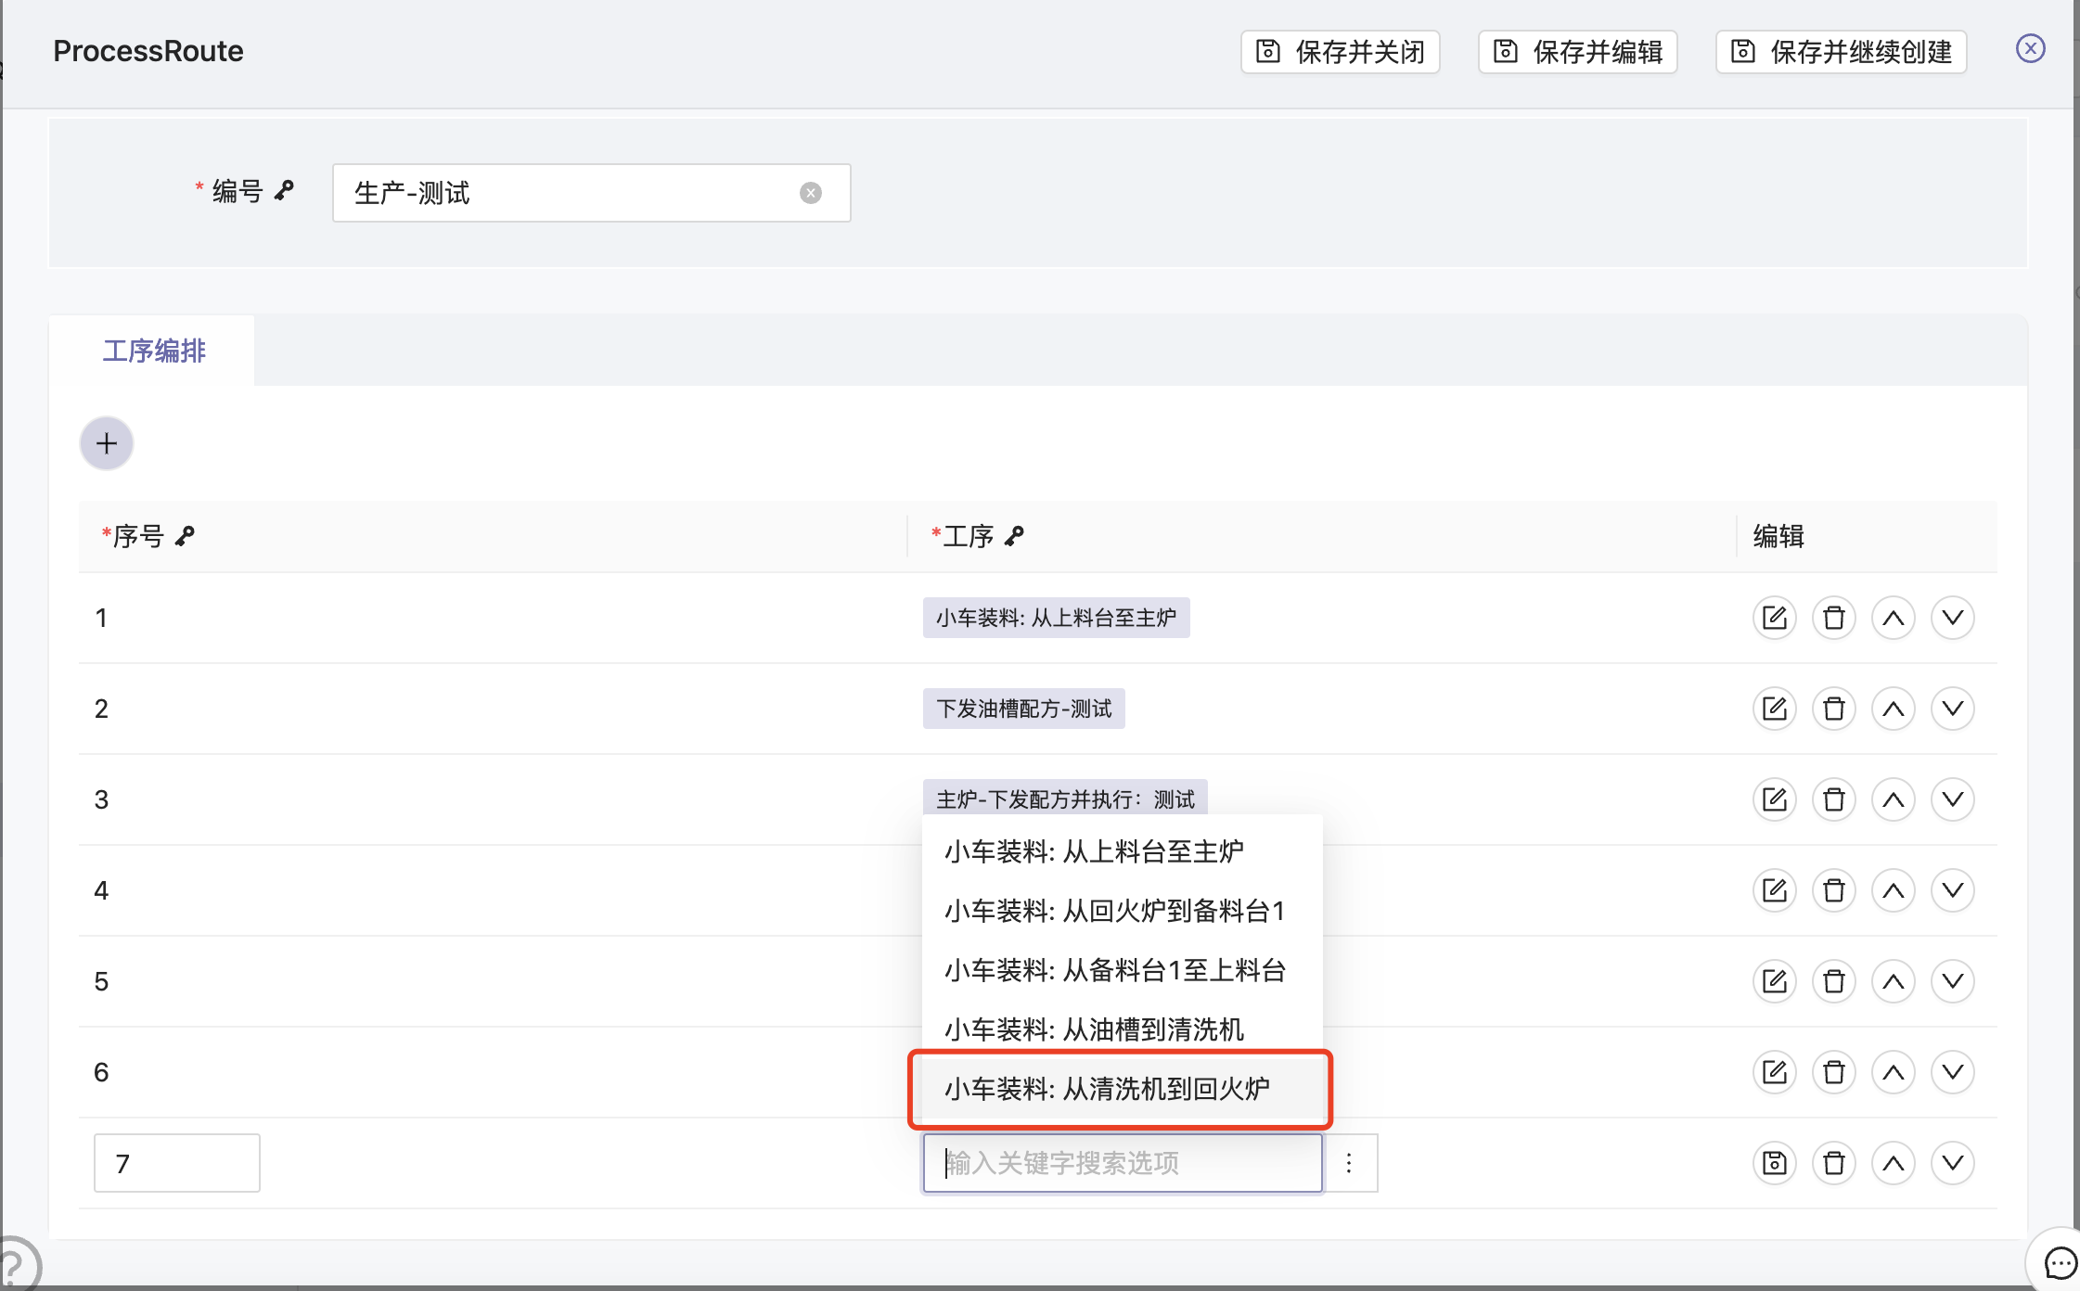Open the chat bubble icon at bottom right

point(2060,1262)
